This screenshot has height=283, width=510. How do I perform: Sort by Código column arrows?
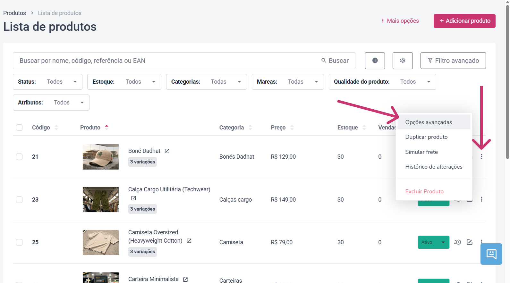(x=56, y=128)
